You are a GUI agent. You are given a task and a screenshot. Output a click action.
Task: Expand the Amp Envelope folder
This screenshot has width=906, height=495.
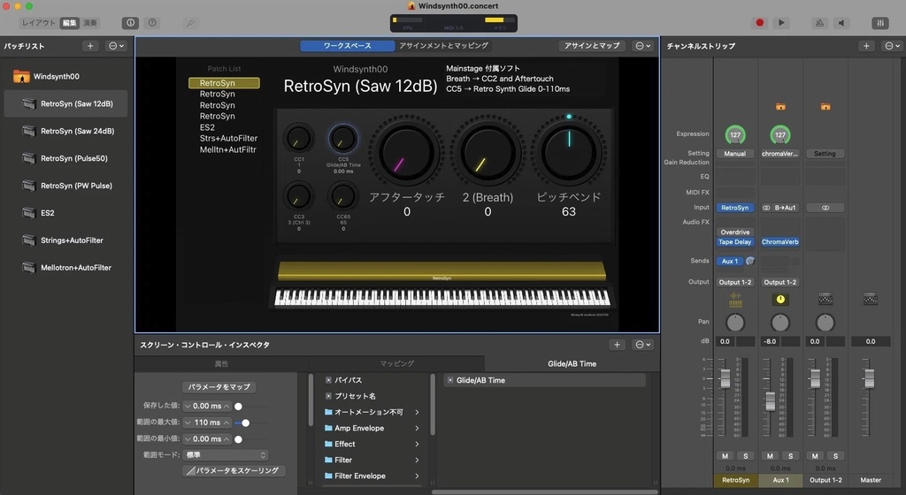[x=417, y=428]
